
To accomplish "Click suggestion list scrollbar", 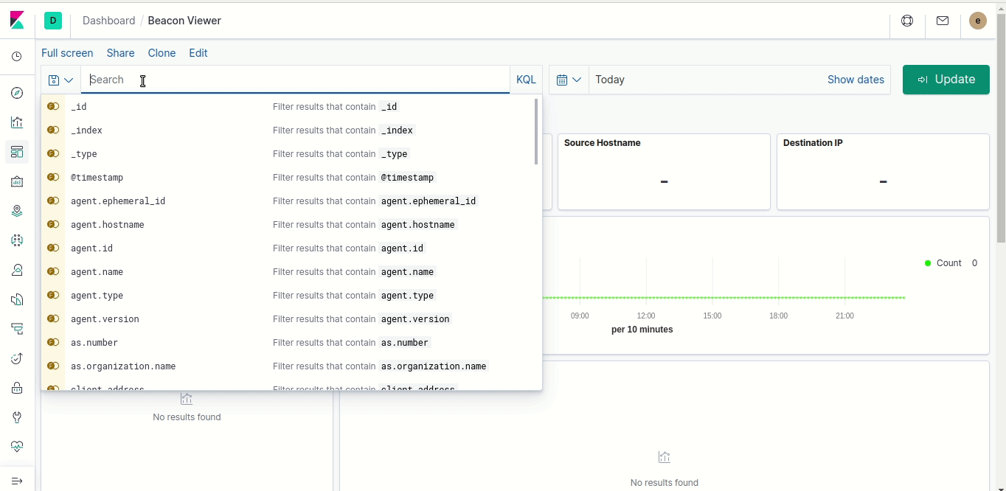I will click(536, 130).
